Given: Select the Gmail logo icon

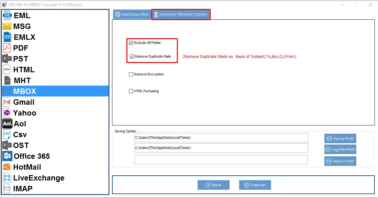Looking at the screenshot, I should tap(7, 102).
